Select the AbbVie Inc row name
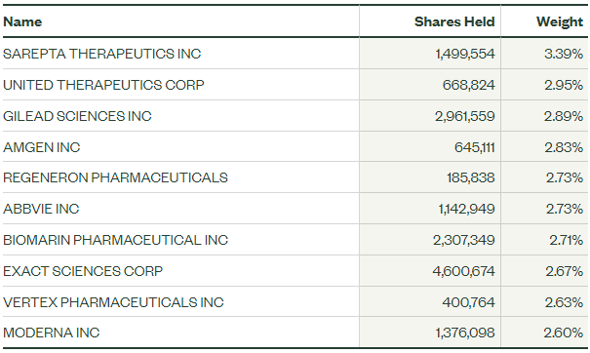The height and width of the screenshot is (353, 590). point(41,209)
